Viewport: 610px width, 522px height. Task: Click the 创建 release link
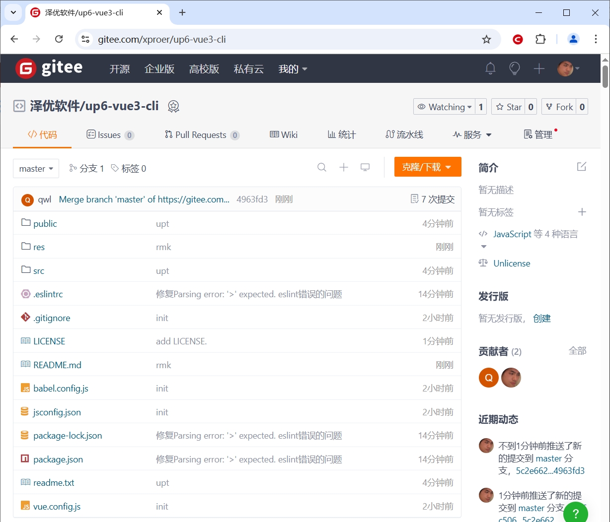541,318
